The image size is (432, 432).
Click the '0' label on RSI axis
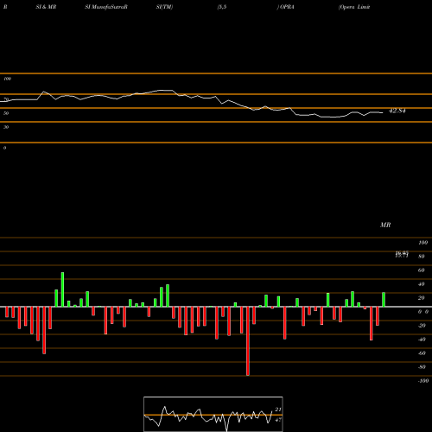(4, 148)
